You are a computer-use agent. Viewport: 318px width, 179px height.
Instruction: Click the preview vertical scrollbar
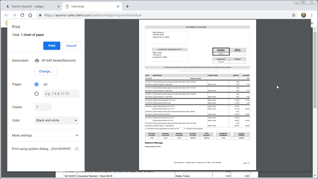coord(315,70)
